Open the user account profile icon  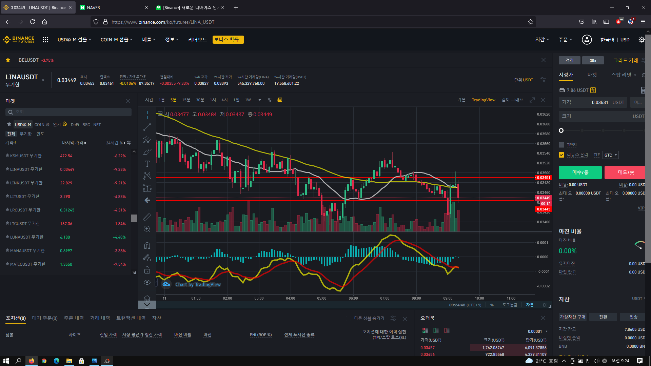point(587,40)
